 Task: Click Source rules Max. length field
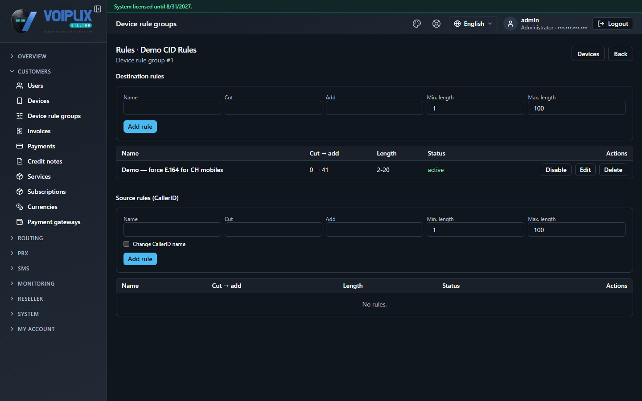tap(576, 229)
